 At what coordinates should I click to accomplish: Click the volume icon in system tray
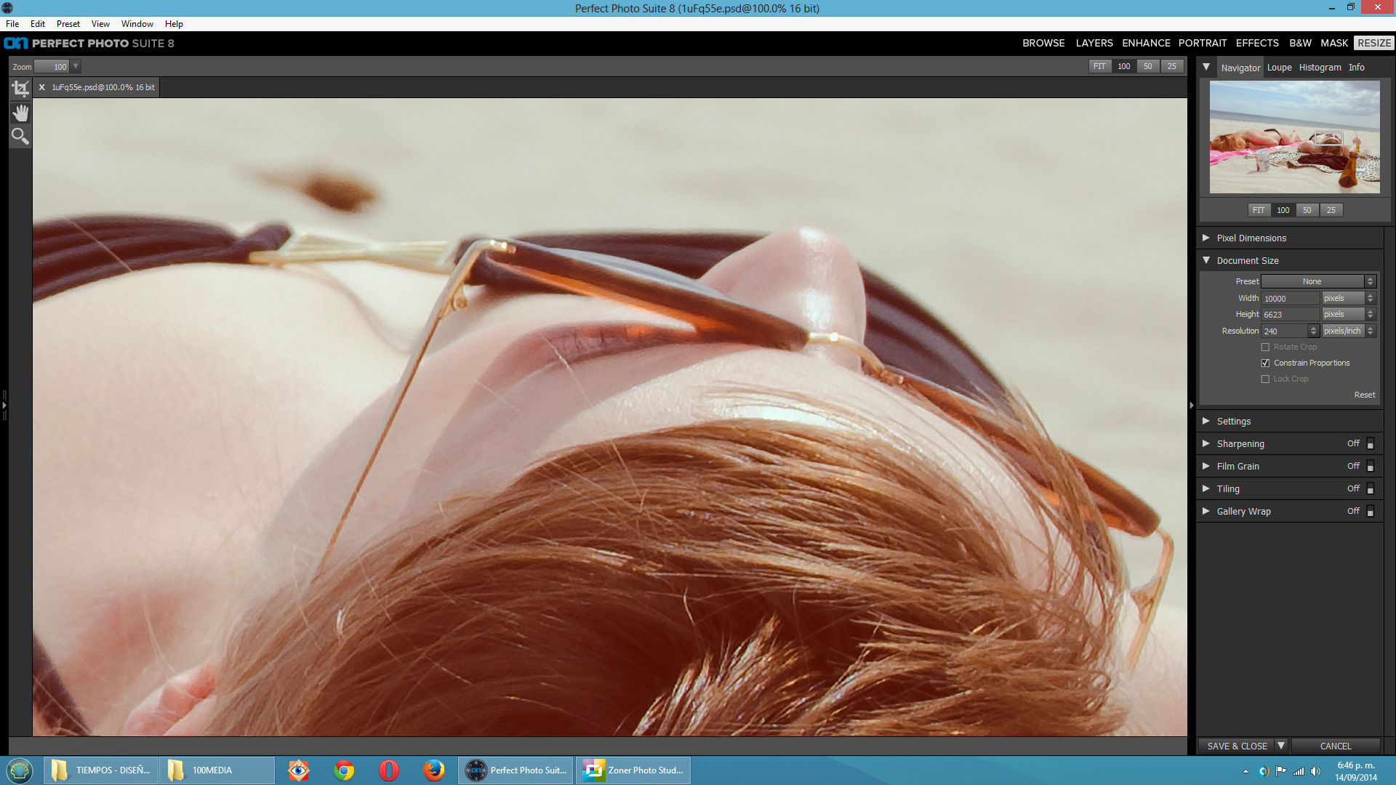click(x=1315, y=771)
